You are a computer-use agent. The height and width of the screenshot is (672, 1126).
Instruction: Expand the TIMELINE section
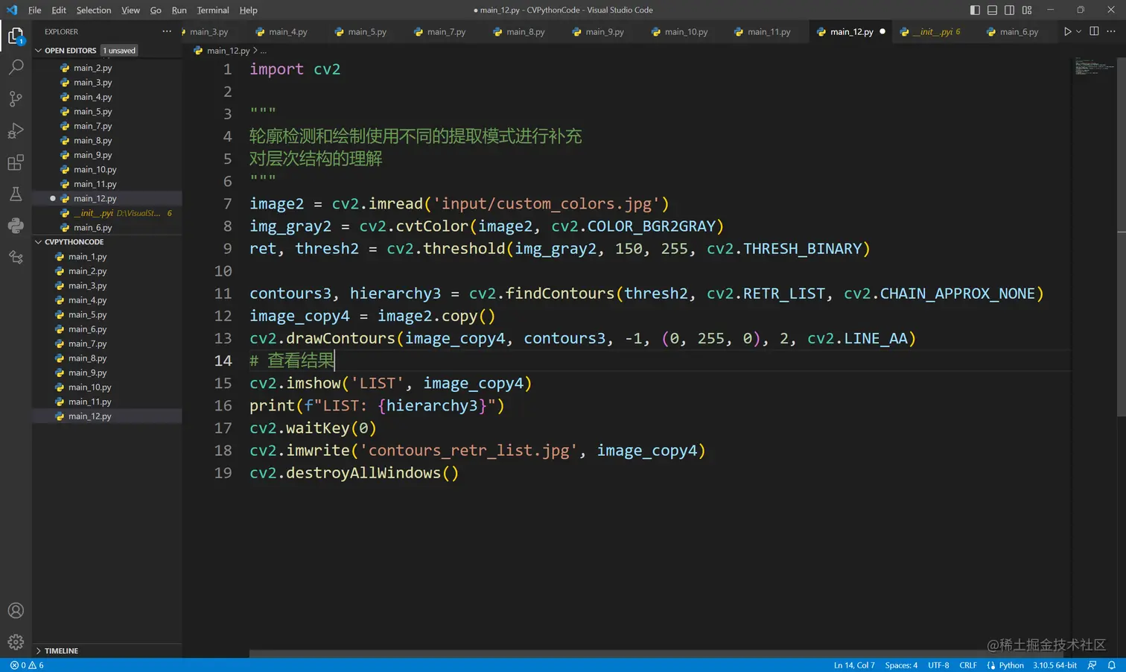point(61,650)
